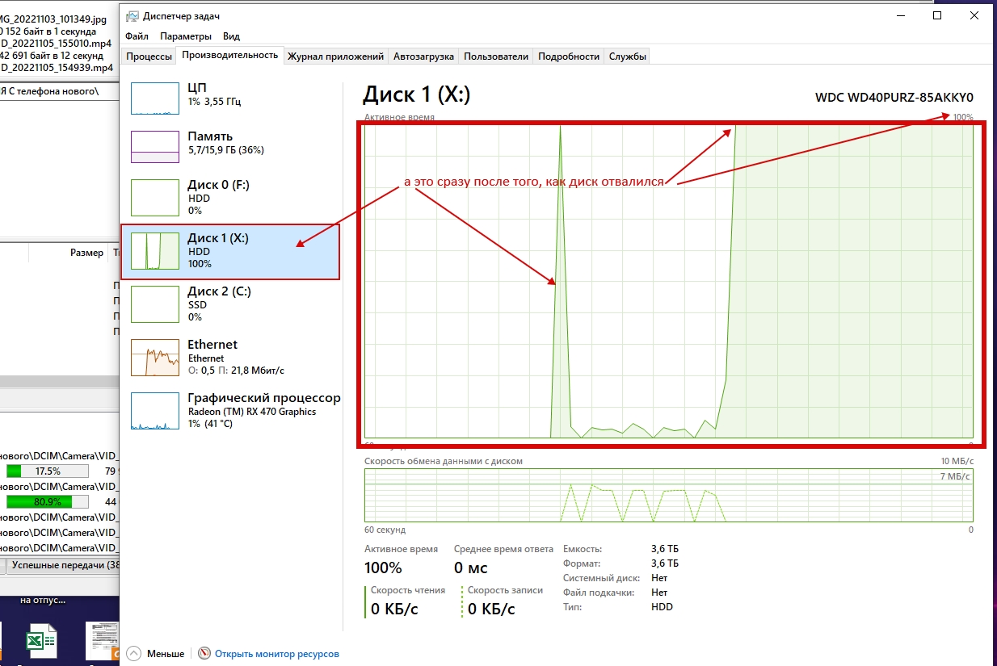
Task: Switch to the Пользователи tab
Action: pos(496,57)
